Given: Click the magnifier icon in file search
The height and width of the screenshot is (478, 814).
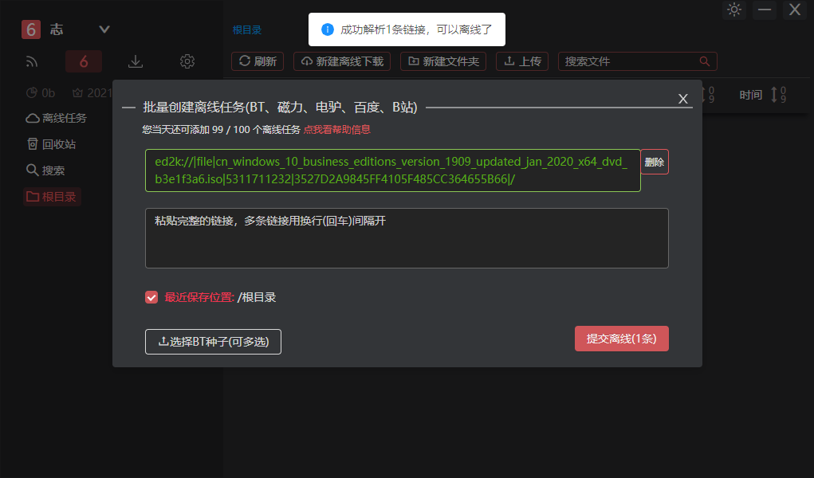Looking at the screenshot, I should pos(704,61).
